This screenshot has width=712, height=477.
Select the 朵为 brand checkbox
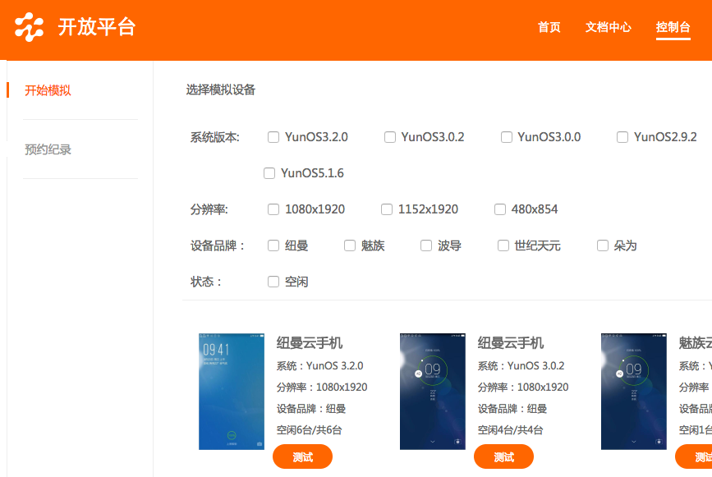pos(603,245)
